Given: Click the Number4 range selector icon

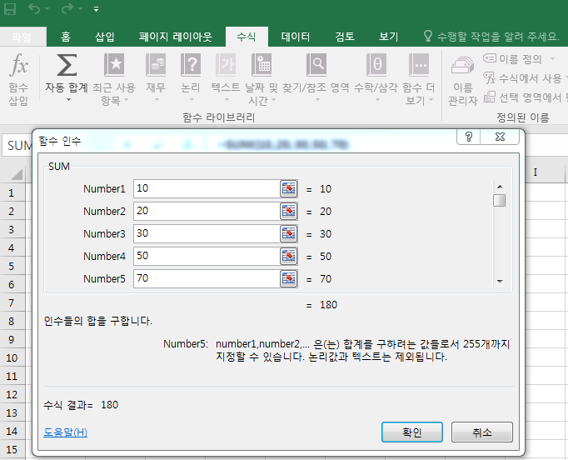Looking at the screenshot, I should point(289,256).
